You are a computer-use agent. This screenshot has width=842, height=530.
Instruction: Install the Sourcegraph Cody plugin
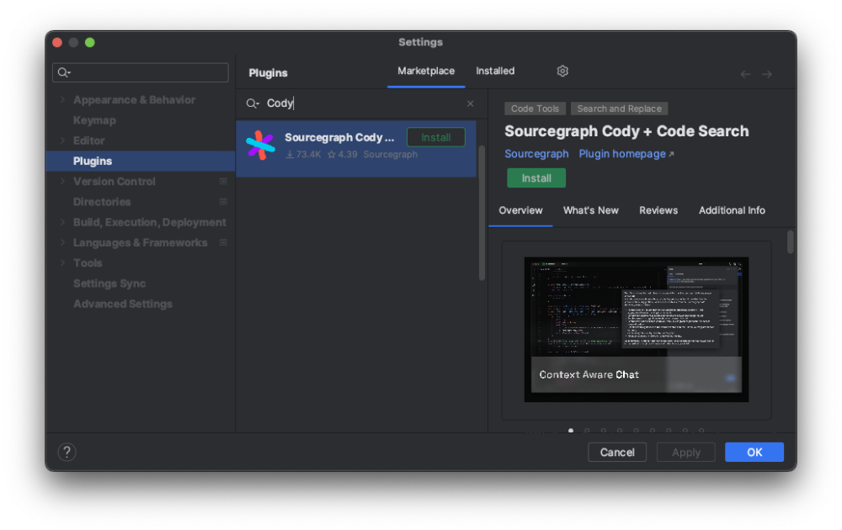click(536, 178)
